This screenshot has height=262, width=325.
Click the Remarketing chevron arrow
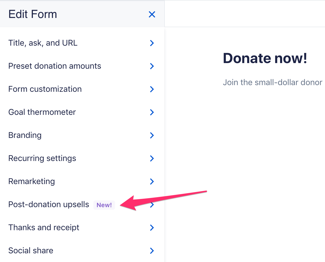click(x=152, y=182)
